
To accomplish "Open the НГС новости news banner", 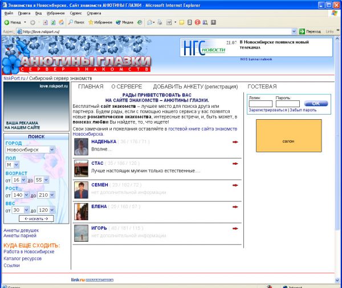I will pos(256,47).
